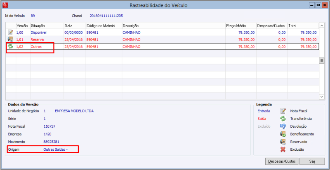Close the Rastreabilidade do Veículo window
330x170 pixels.
click(325, 5)
